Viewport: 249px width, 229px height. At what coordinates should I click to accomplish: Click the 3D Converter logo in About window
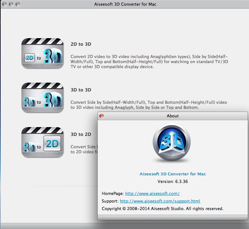point(172,142)
